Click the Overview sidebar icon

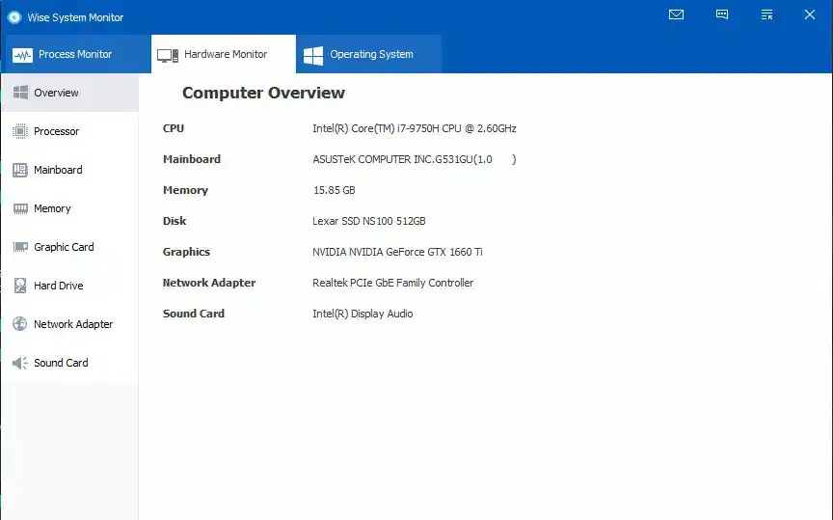coord(20,93)
